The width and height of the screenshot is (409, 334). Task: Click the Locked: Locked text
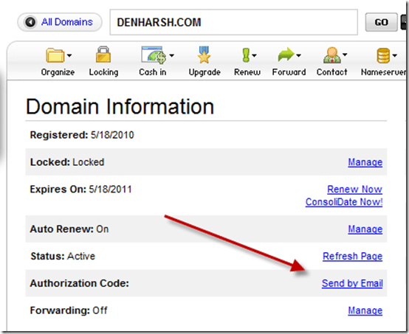[67, 162]
